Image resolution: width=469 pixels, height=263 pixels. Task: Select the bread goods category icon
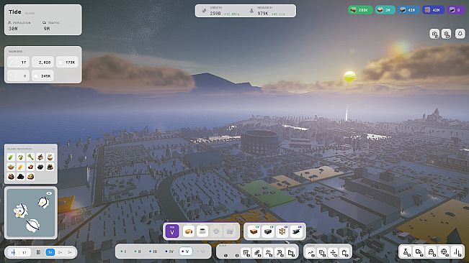pos(189,231)
